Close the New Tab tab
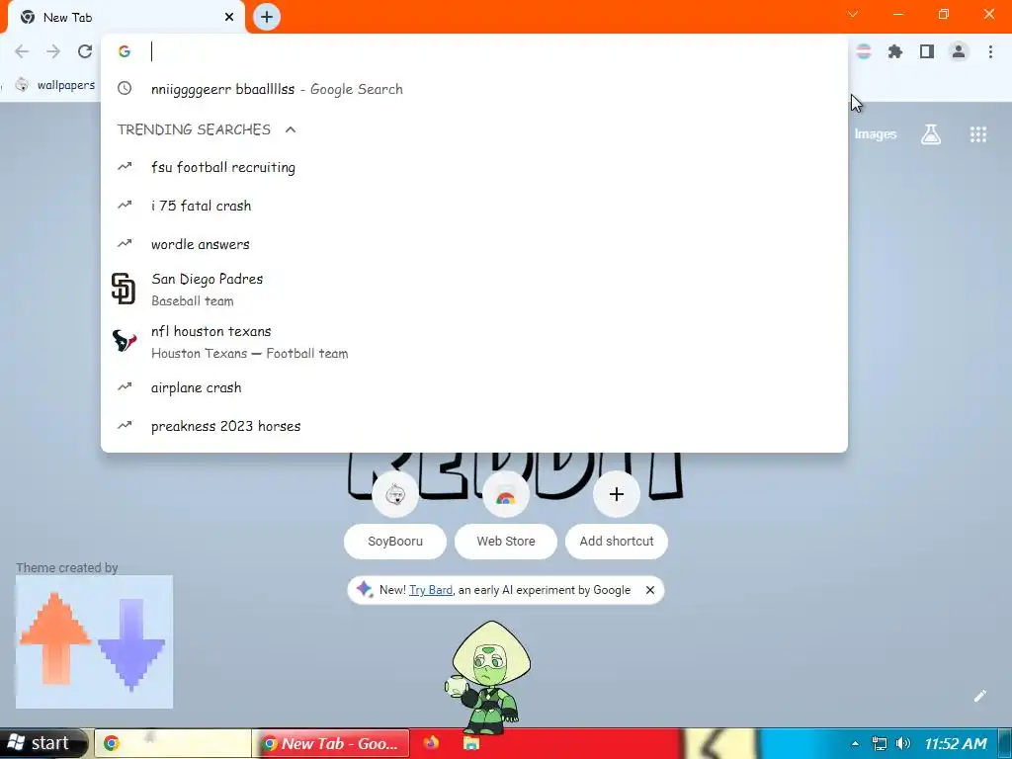 229,17
